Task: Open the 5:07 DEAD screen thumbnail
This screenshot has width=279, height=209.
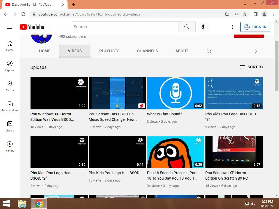Action: pos(234,152)
